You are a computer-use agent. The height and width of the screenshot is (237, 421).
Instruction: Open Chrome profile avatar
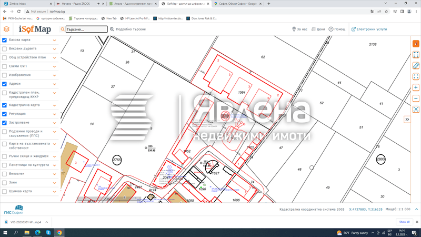coord(409,12)
